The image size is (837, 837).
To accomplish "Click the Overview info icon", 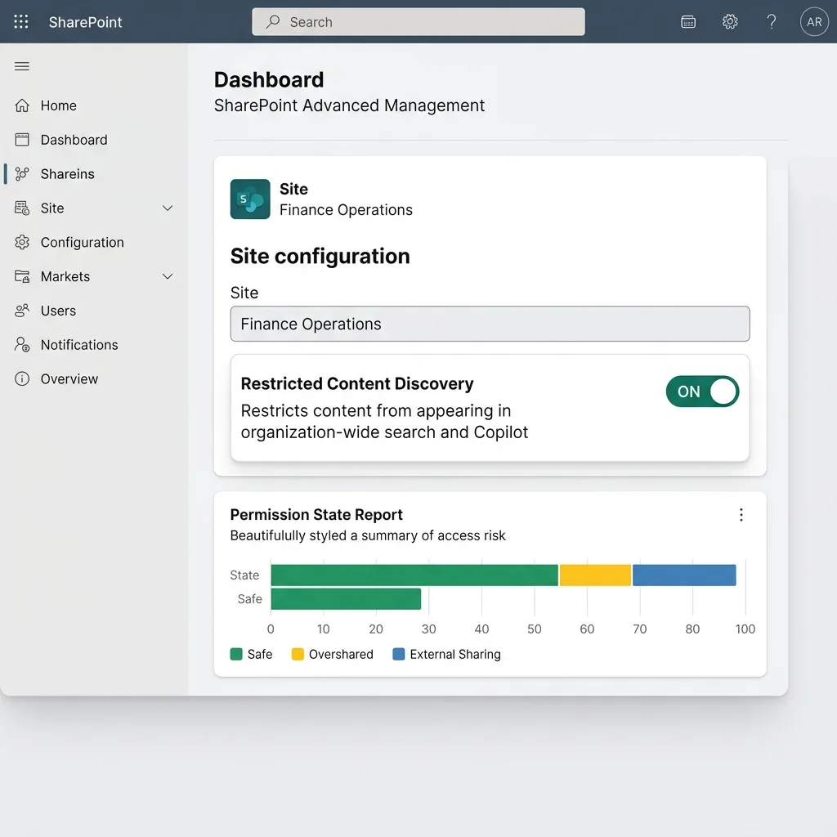I will 22,378.
